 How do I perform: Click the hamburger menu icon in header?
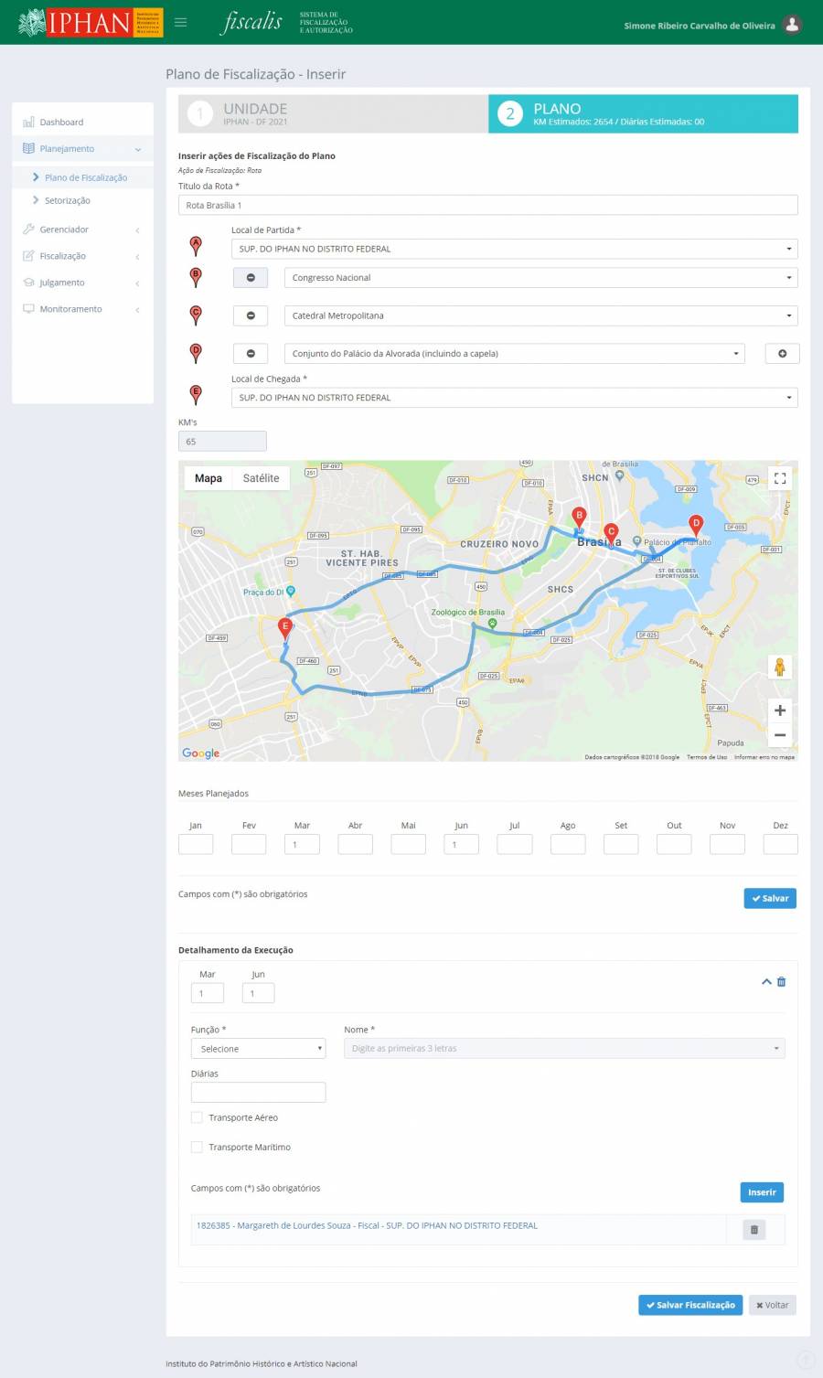[181, 22]
